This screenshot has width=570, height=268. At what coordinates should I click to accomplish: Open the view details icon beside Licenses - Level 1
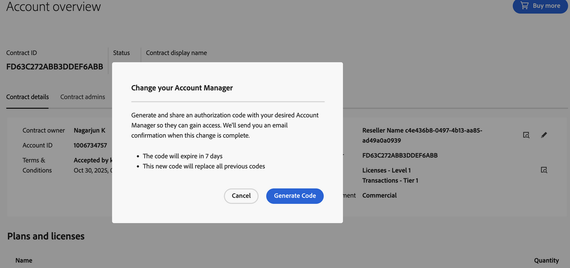tap(544, 170)
